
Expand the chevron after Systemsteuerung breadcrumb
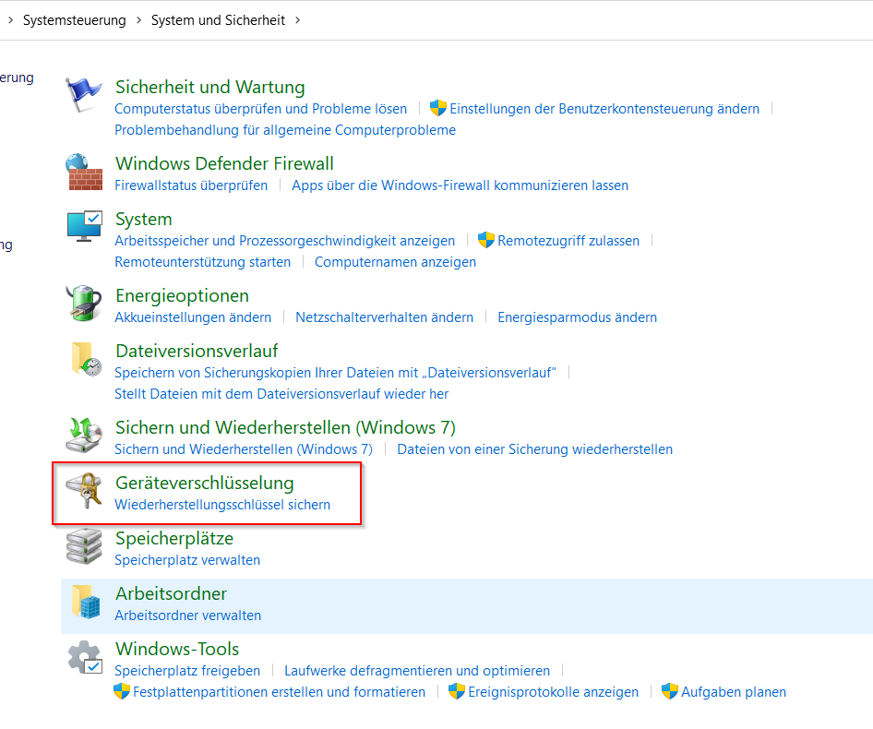click(x=139, y=20)
